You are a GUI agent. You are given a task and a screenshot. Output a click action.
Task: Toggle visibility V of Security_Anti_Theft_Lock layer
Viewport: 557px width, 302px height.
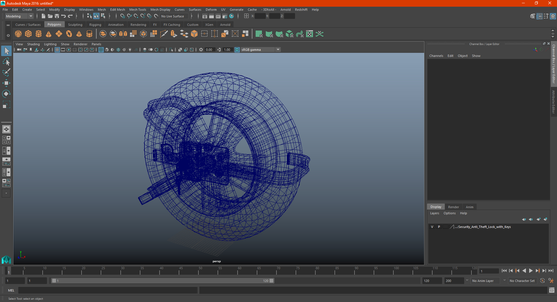point(432,227)
